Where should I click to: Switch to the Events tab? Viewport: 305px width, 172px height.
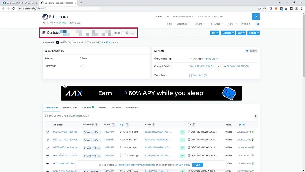point(102,108)
